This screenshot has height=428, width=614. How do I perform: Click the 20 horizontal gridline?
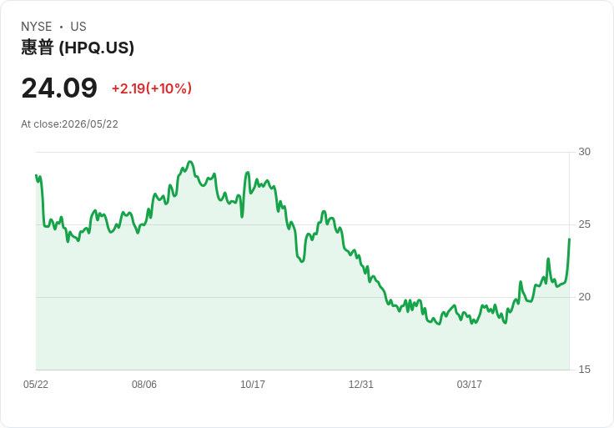pyautogui.click(x=303, y=297)
